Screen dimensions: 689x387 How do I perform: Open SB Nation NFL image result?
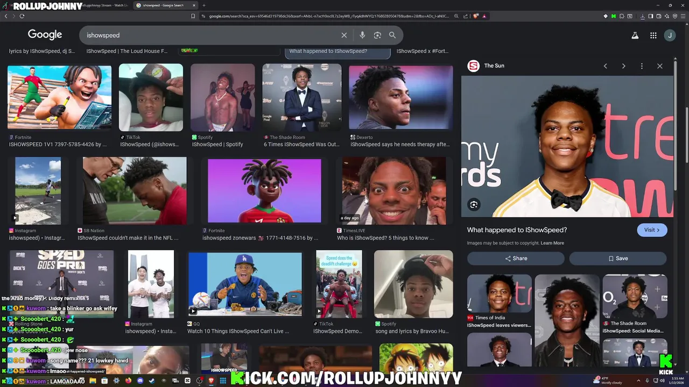[135, 191]
